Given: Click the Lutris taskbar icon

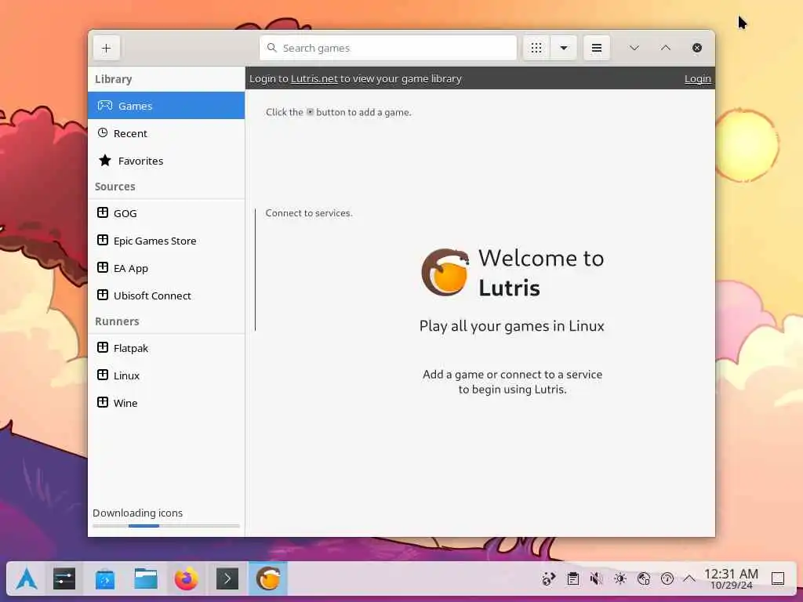Looking at the screenshot, I should (x=268, y=579).
